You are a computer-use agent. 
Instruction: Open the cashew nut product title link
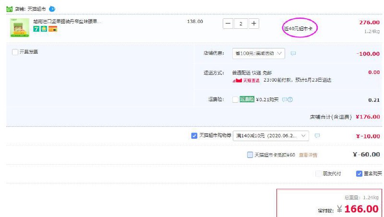[x=67, y=21]
